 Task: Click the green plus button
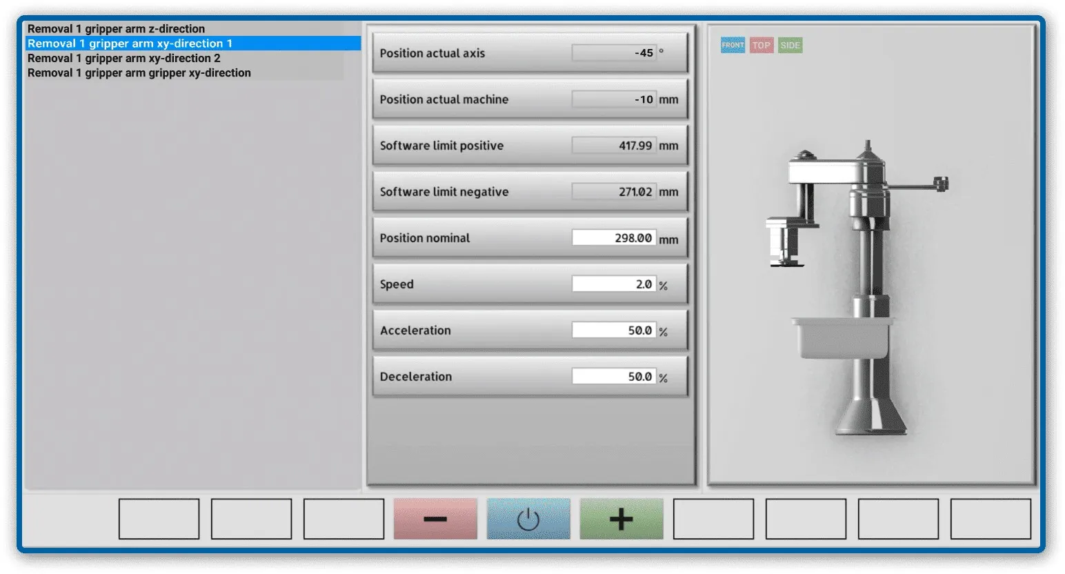[x=621, y=519]
